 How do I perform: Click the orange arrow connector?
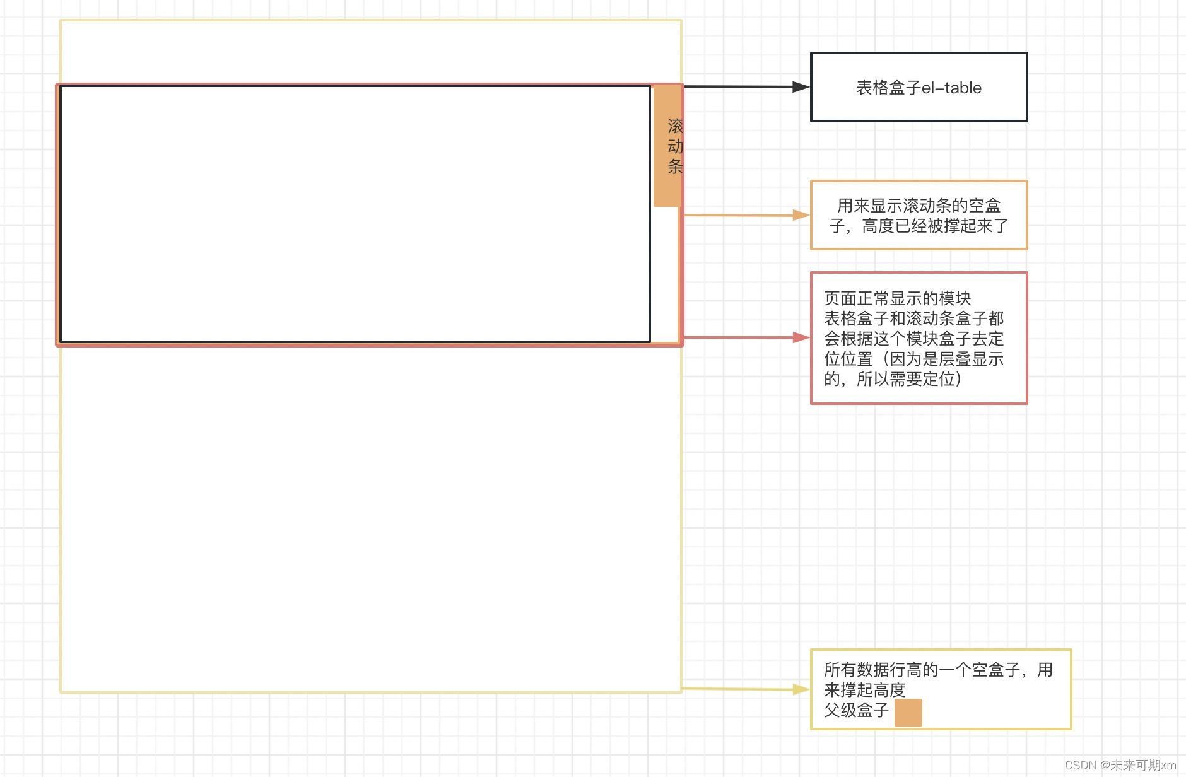(744, 214)
